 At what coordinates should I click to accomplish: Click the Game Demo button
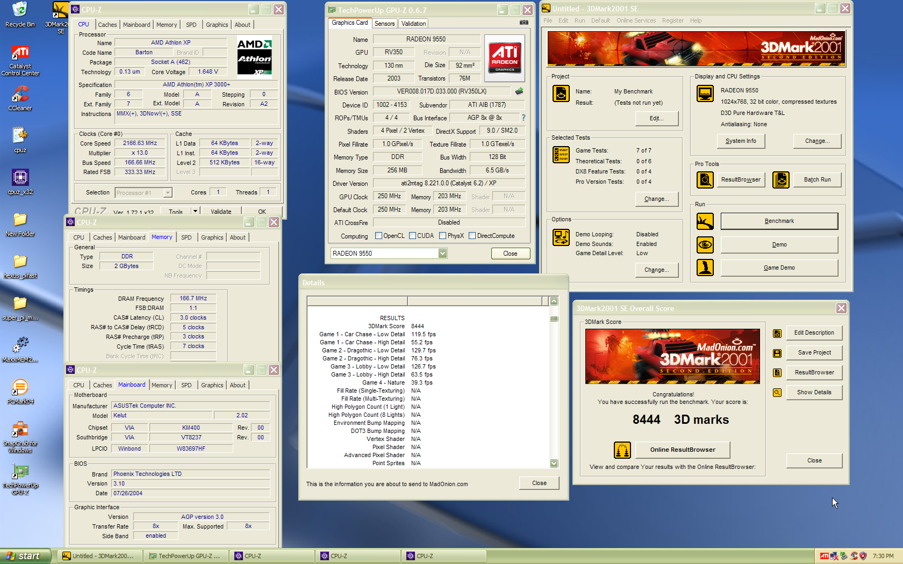(x=779, y=267)
